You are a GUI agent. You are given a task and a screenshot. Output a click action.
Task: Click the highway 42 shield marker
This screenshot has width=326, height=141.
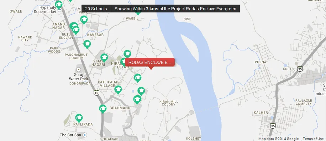tap(96, 93)
